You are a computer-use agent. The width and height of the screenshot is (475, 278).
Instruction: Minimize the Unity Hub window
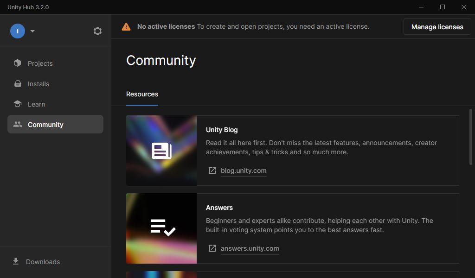coord(421,7)
